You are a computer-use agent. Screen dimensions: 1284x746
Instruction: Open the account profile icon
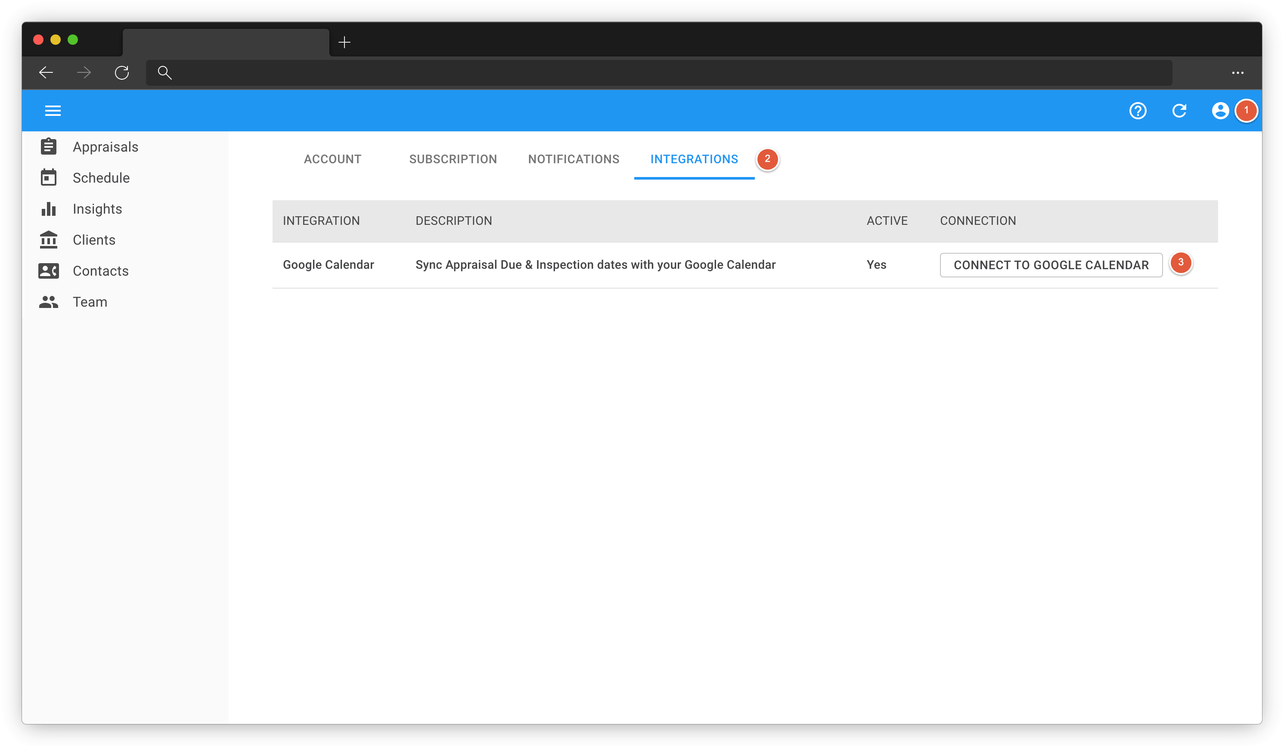pos(1220,111)
